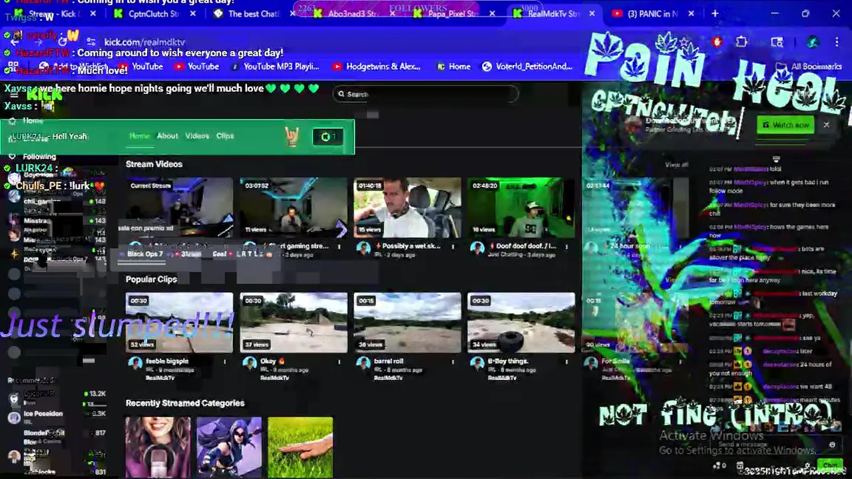Image resolution: width=852 pixels, height=479 pixels.
Task: Open the 03:07:52 stream video thumbnail
Action: pos(294,208)
